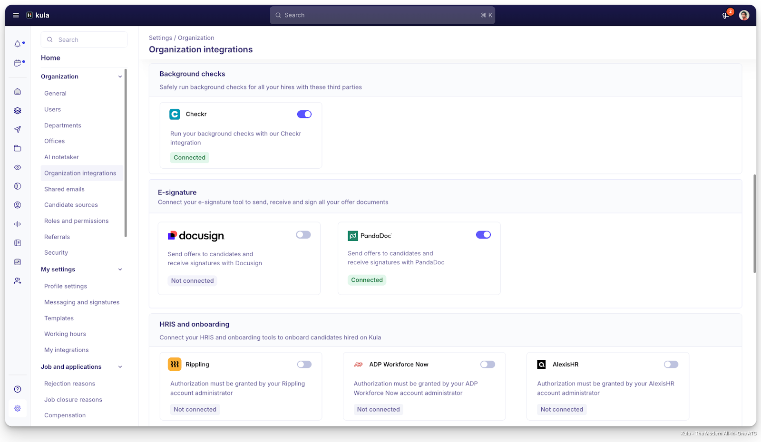
Task: Focus the top global search bar
Action: pyautogui.click(x=382, y=15)
